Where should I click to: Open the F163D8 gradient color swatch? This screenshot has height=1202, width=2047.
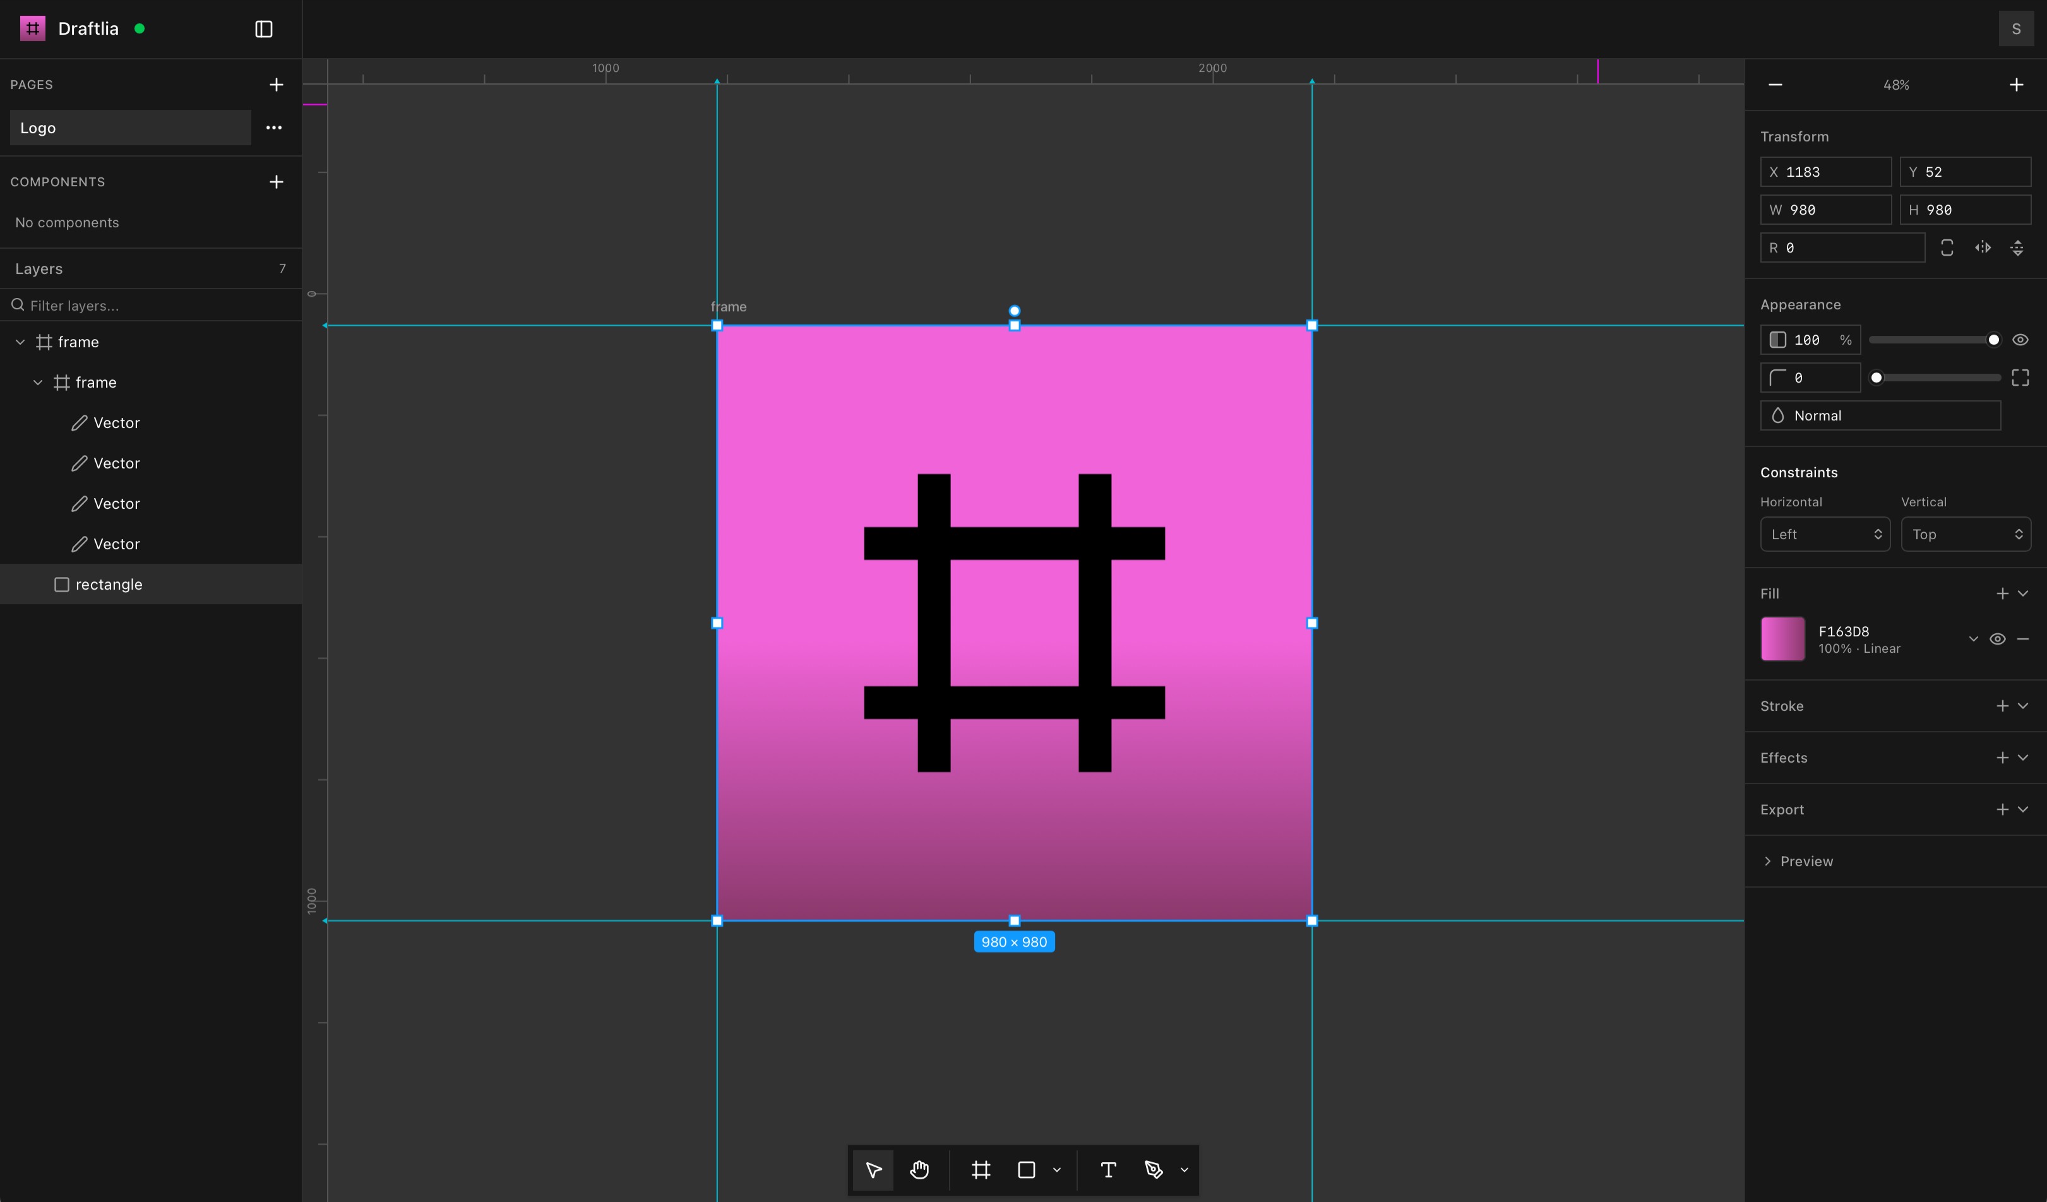pyautogui.click(x=1783, y=638)
